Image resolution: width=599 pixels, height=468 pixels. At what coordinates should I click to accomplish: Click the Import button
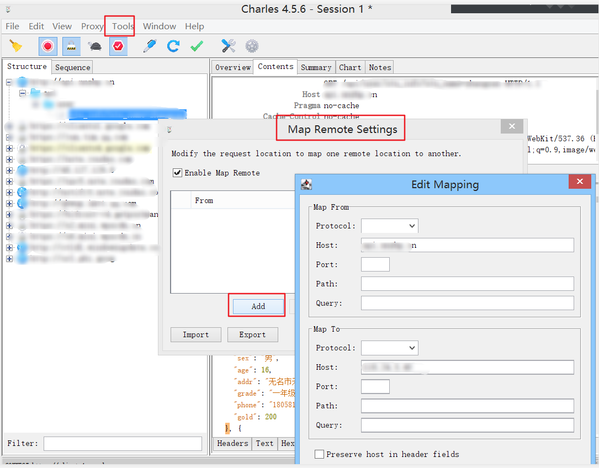[195, 334]
